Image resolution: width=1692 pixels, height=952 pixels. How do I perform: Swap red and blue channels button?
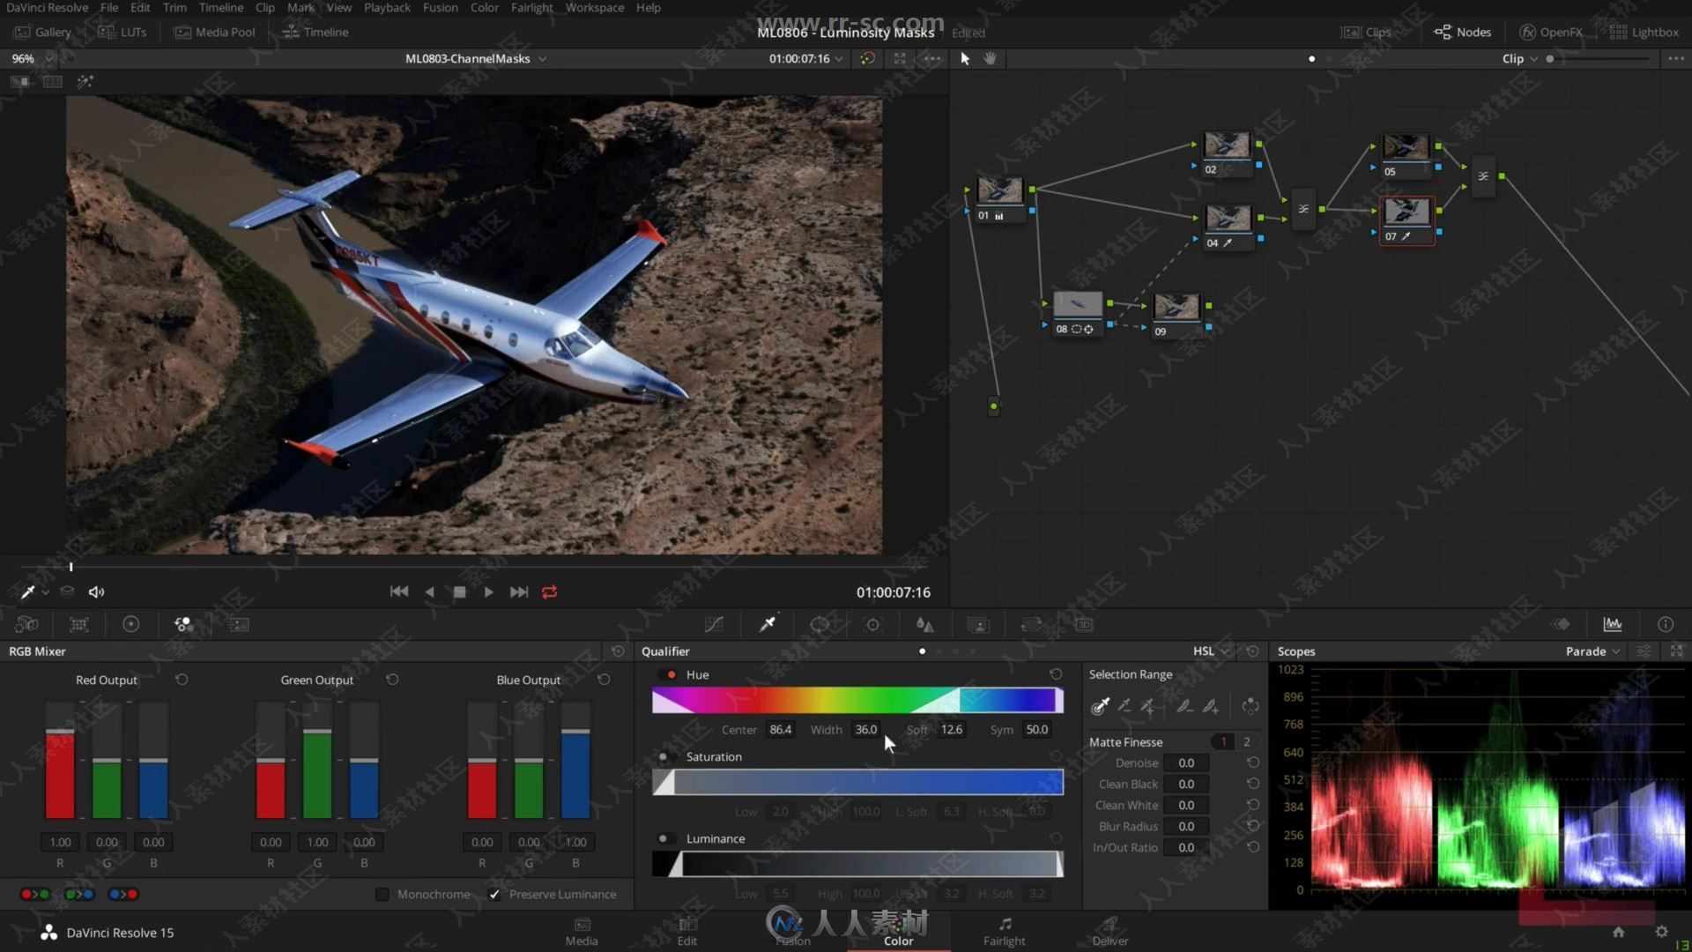(x=123, y=894)
